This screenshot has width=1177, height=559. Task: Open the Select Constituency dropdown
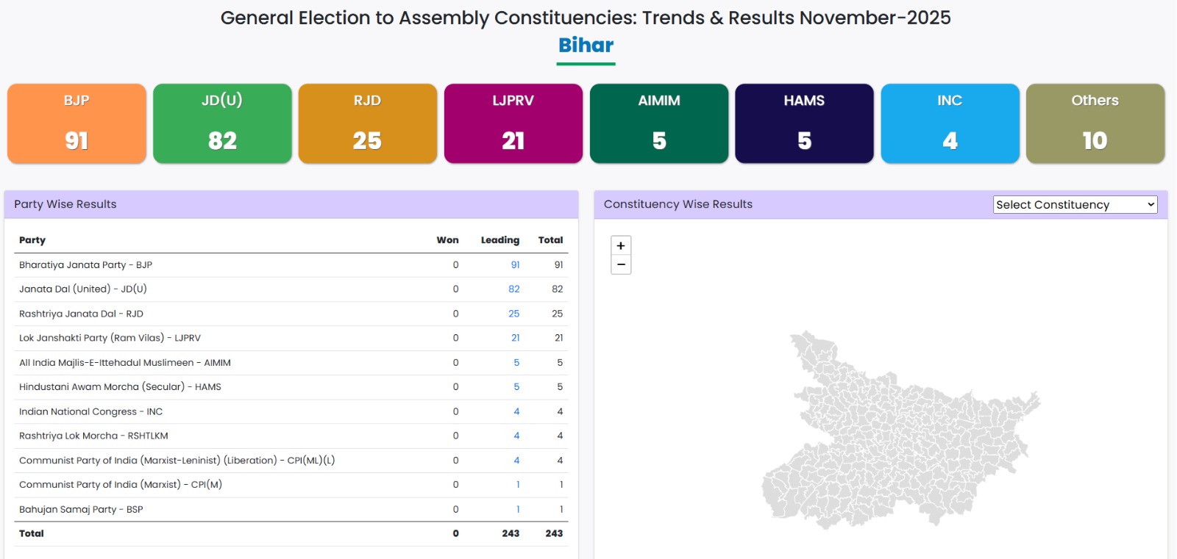click(1075, 205)
